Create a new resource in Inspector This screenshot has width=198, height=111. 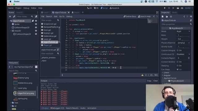[163, 16]
